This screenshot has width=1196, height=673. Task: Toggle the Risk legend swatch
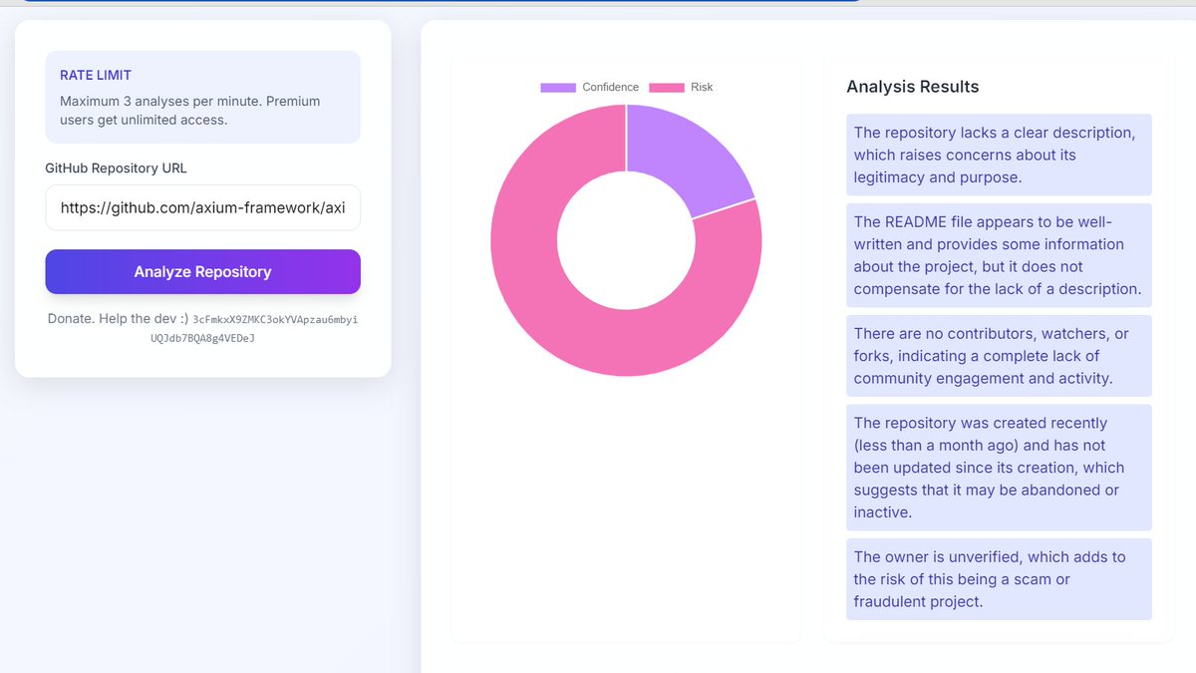tap(667, 87)
